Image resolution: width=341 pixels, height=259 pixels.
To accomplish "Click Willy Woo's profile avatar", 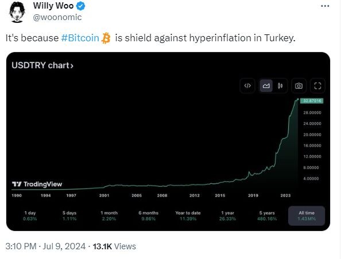I will click(17, 12).
